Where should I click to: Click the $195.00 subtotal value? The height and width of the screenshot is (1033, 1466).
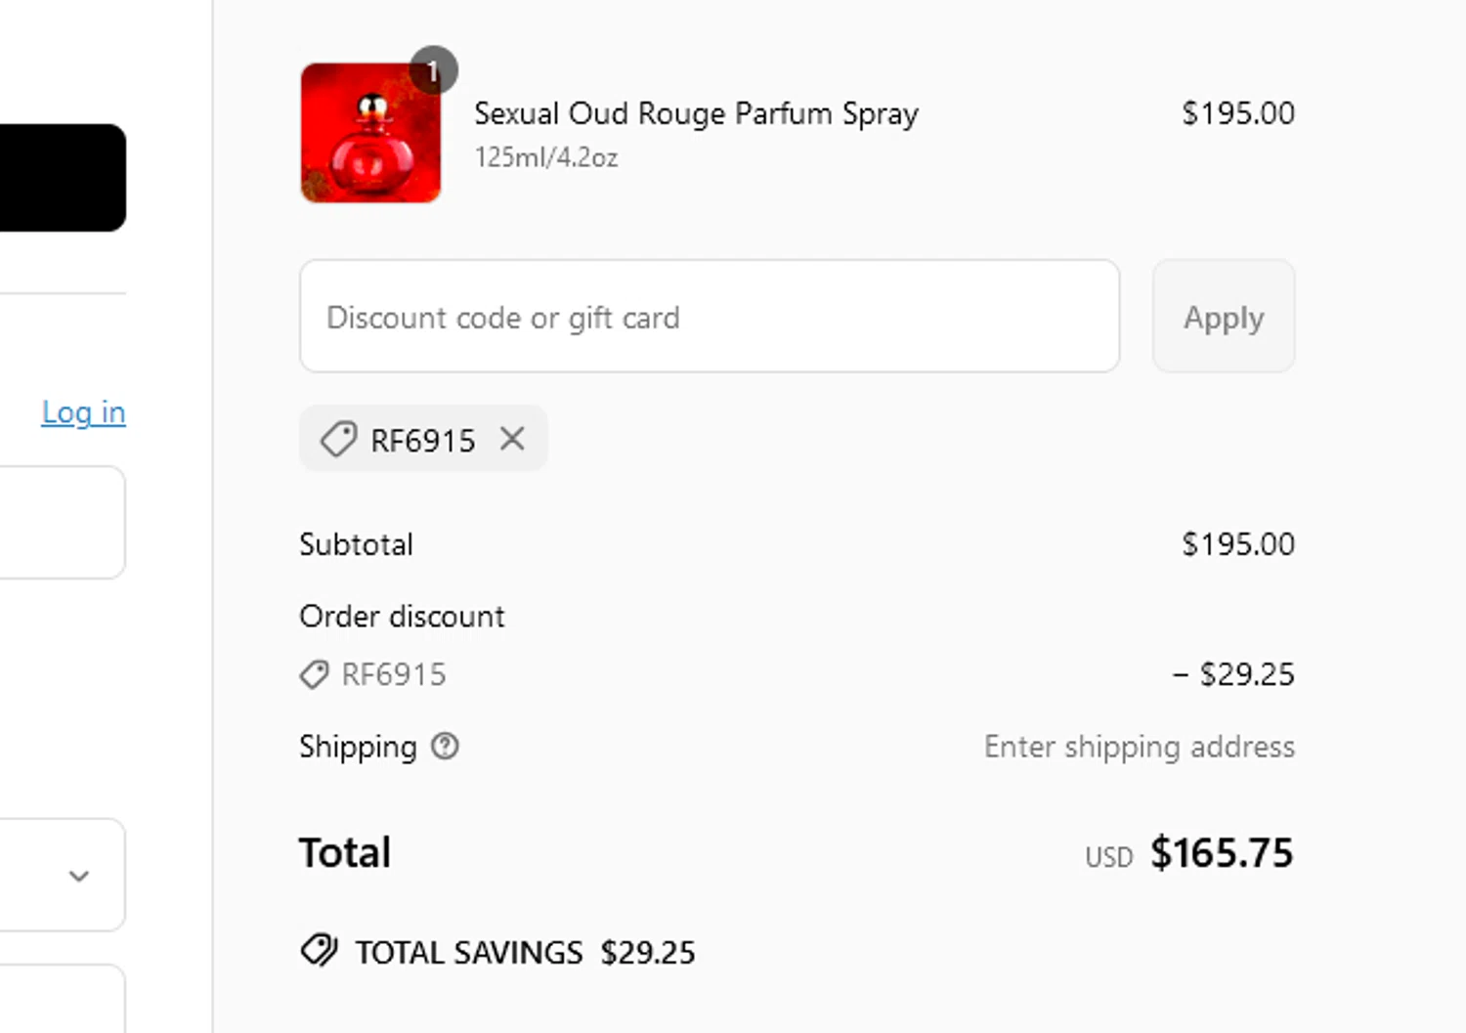1237,544
